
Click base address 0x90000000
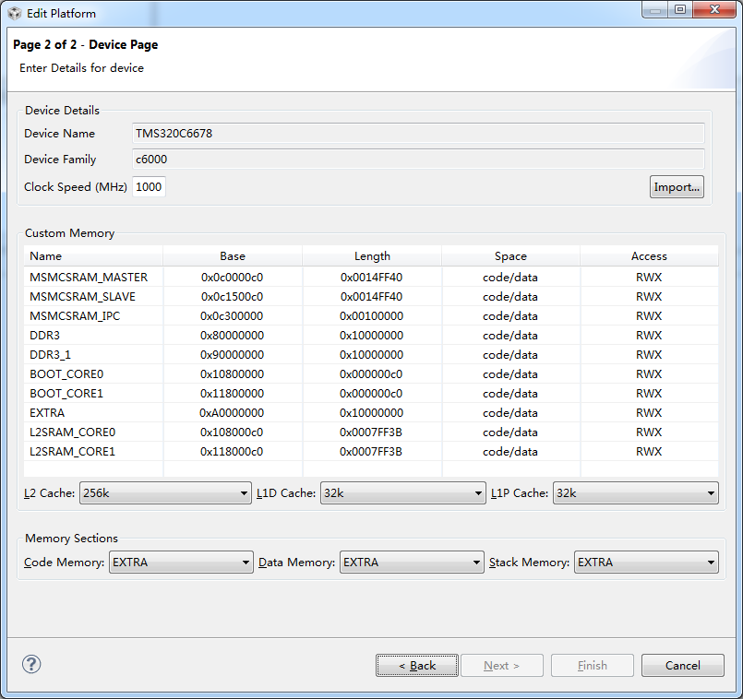coord(232,355)
